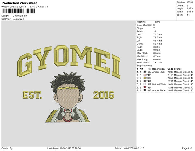
Task: Click the 'Right:' measurement label
Action: (140, 37)
